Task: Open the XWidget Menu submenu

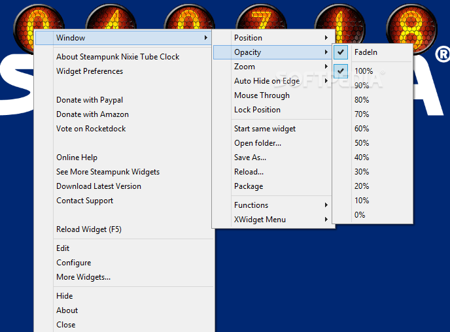Action: pyautogui.click(x=273, y=220)
